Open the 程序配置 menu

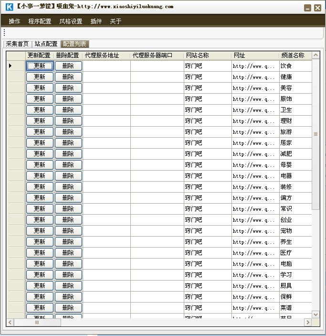[40, 21]
